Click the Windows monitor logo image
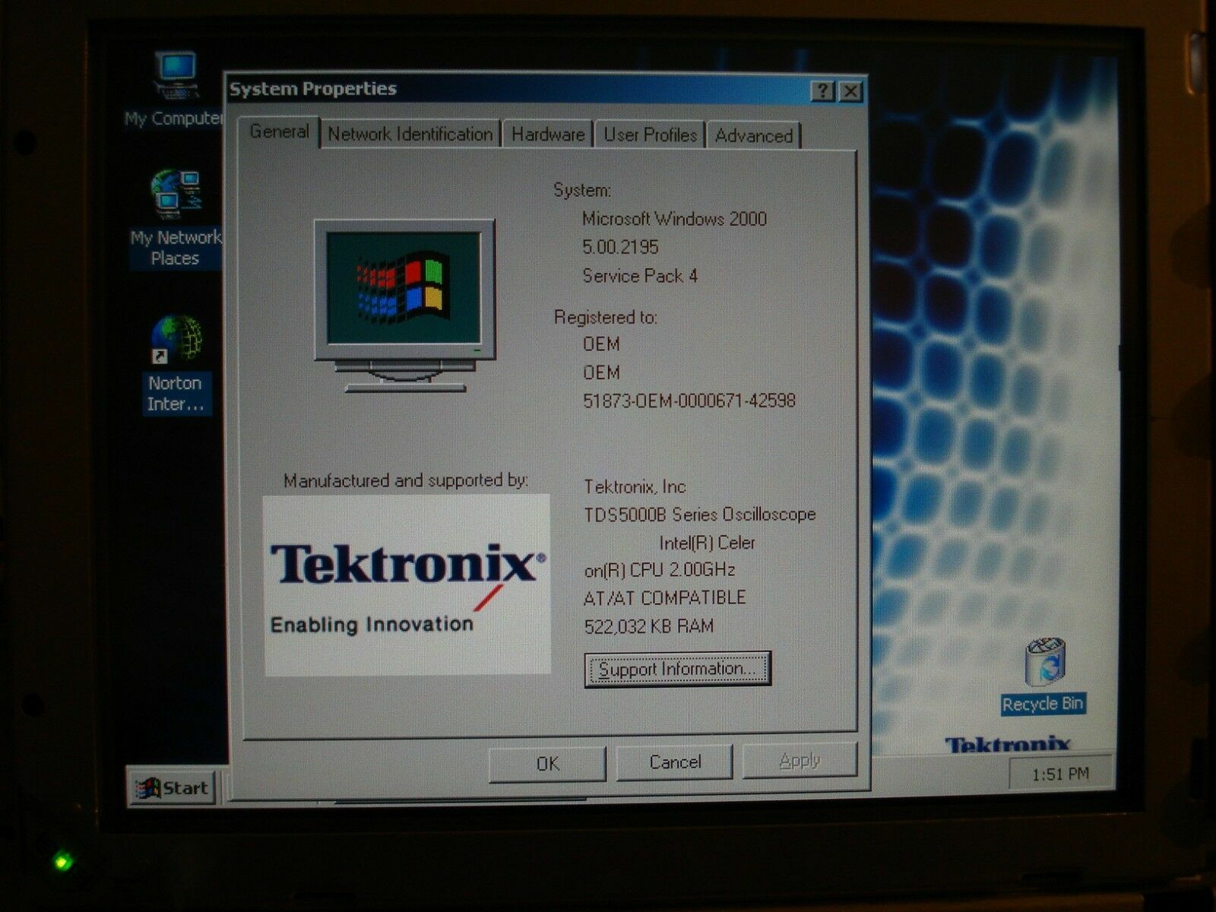The height and width of the screenshot is (912, 1216). coord(404,306)
